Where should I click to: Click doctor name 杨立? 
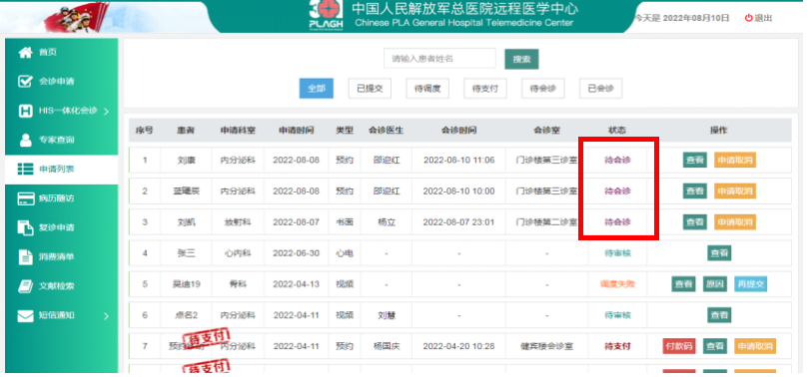386,222
